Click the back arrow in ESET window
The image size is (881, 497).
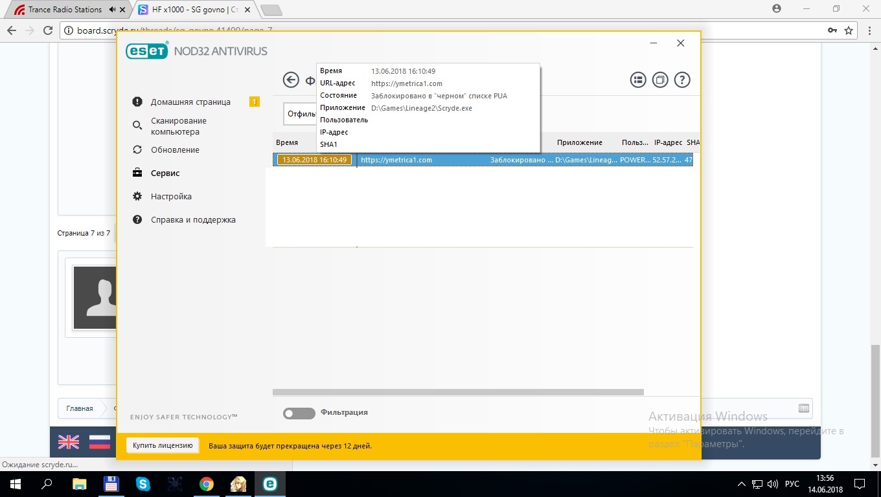(291, 80)
